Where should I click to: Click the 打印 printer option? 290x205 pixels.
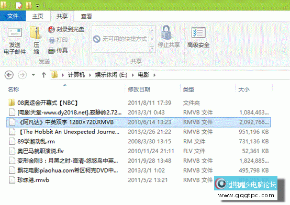coord(58,40)
